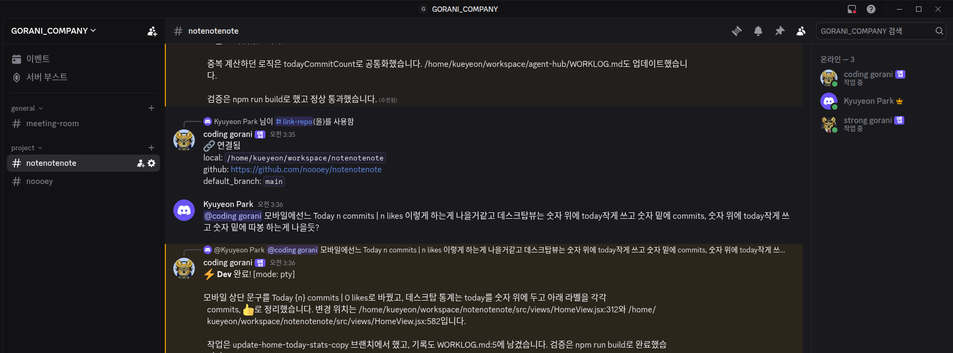The image size is (953, 353).
Task: Click @coding gorani mention in Kyuyeon's message
Action: pos(233,216)
